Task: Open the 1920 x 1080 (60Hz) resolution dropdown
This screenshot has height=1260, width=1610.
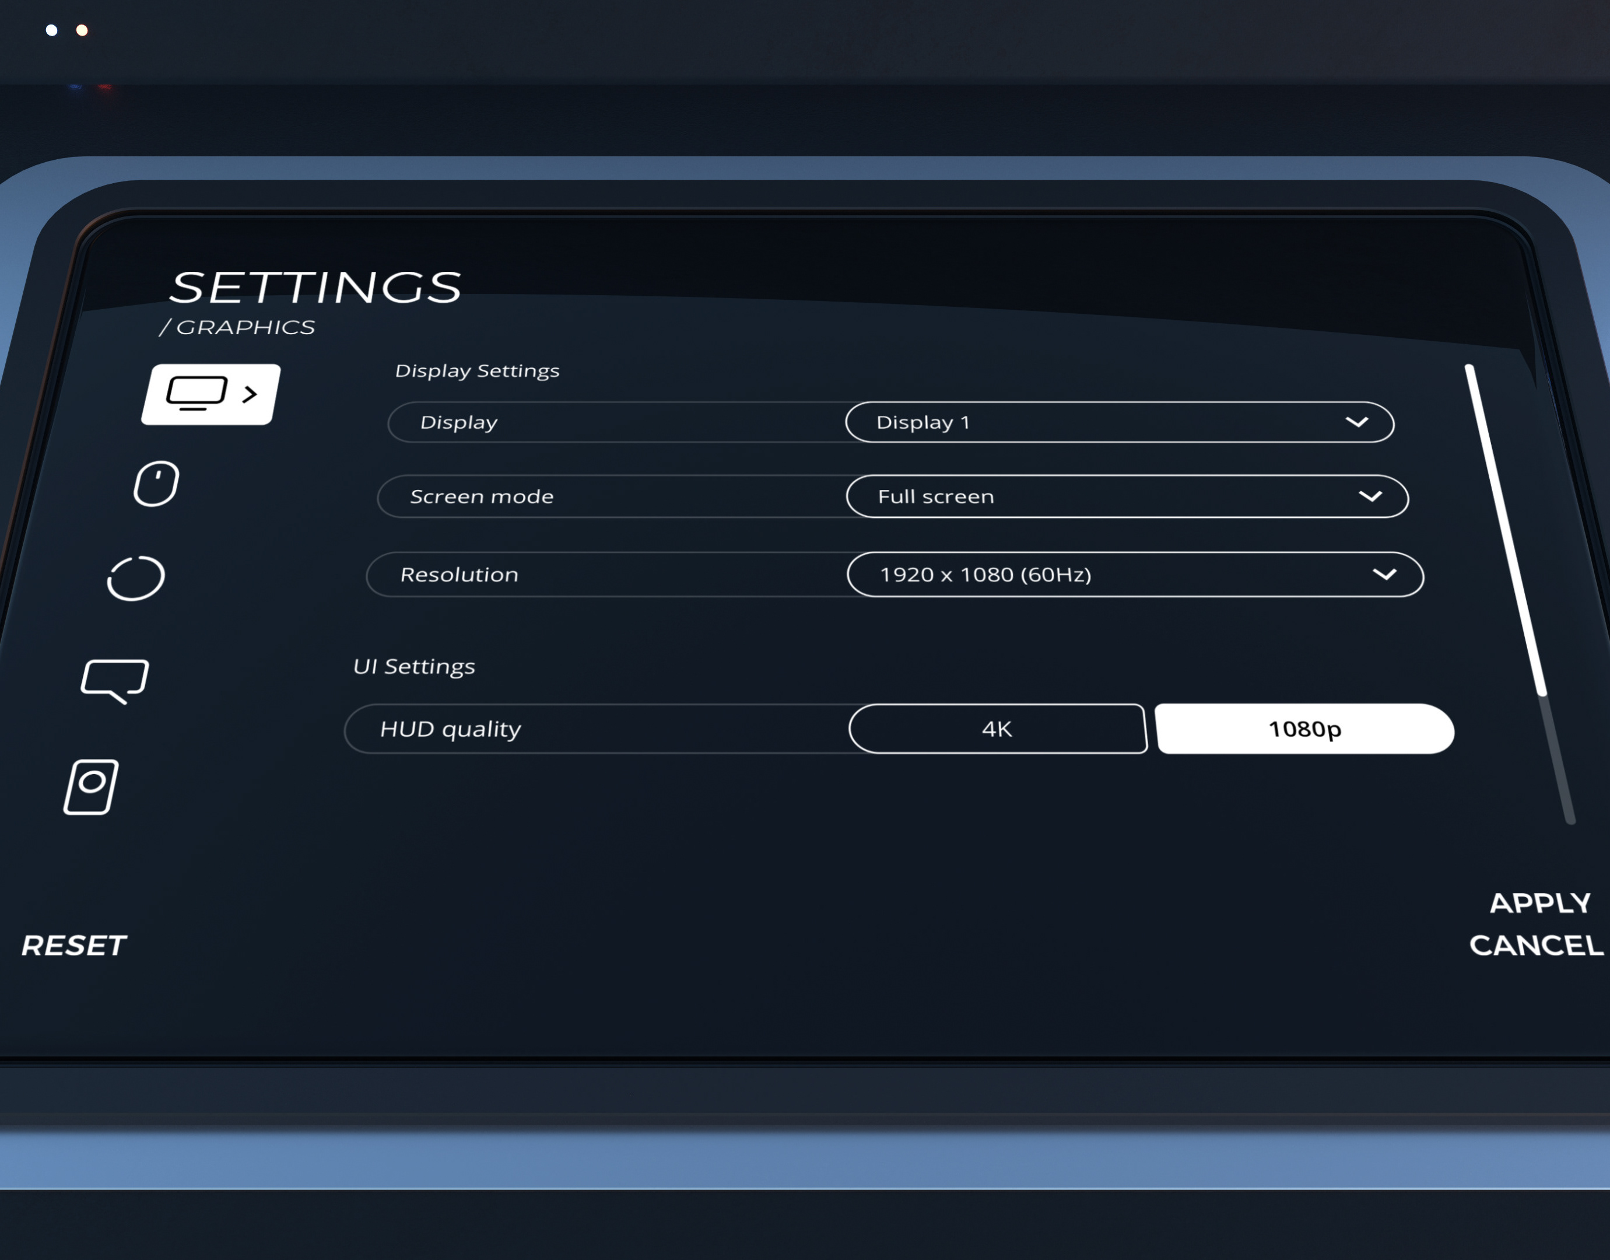Action: pyautogui.click(x=1135, y=575)
